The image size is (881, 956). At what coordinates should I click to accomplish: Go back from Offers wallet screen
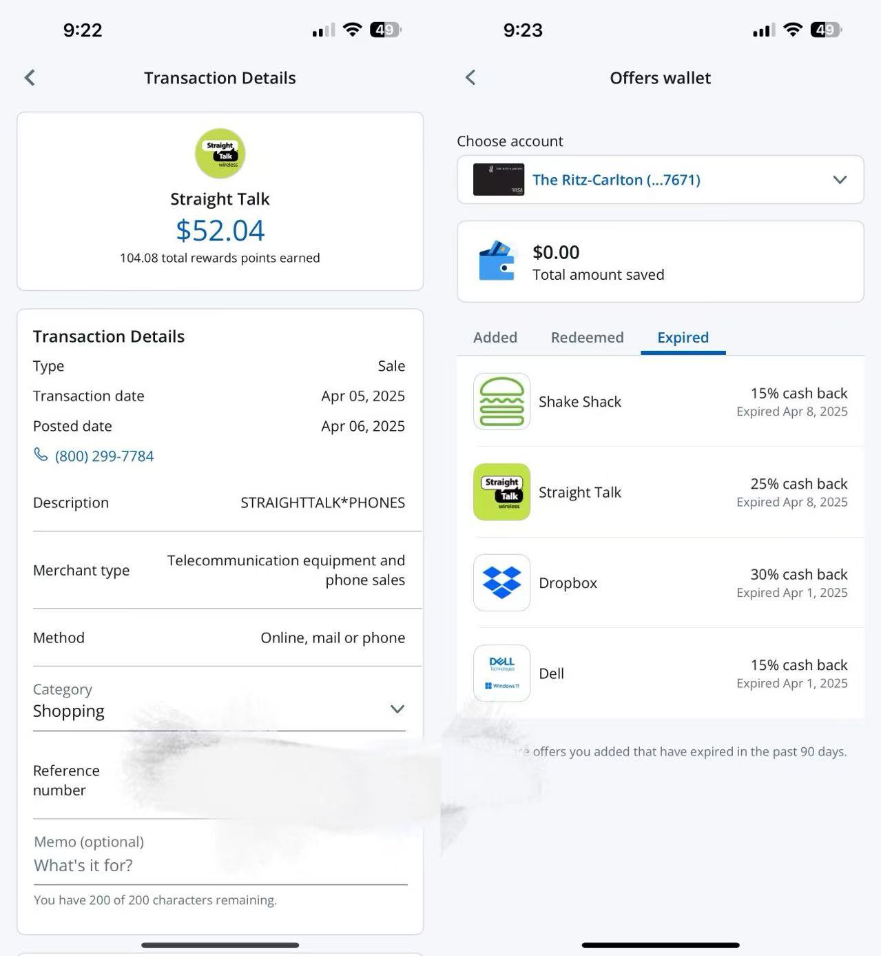pyautogui.click(x=470, y=78)
